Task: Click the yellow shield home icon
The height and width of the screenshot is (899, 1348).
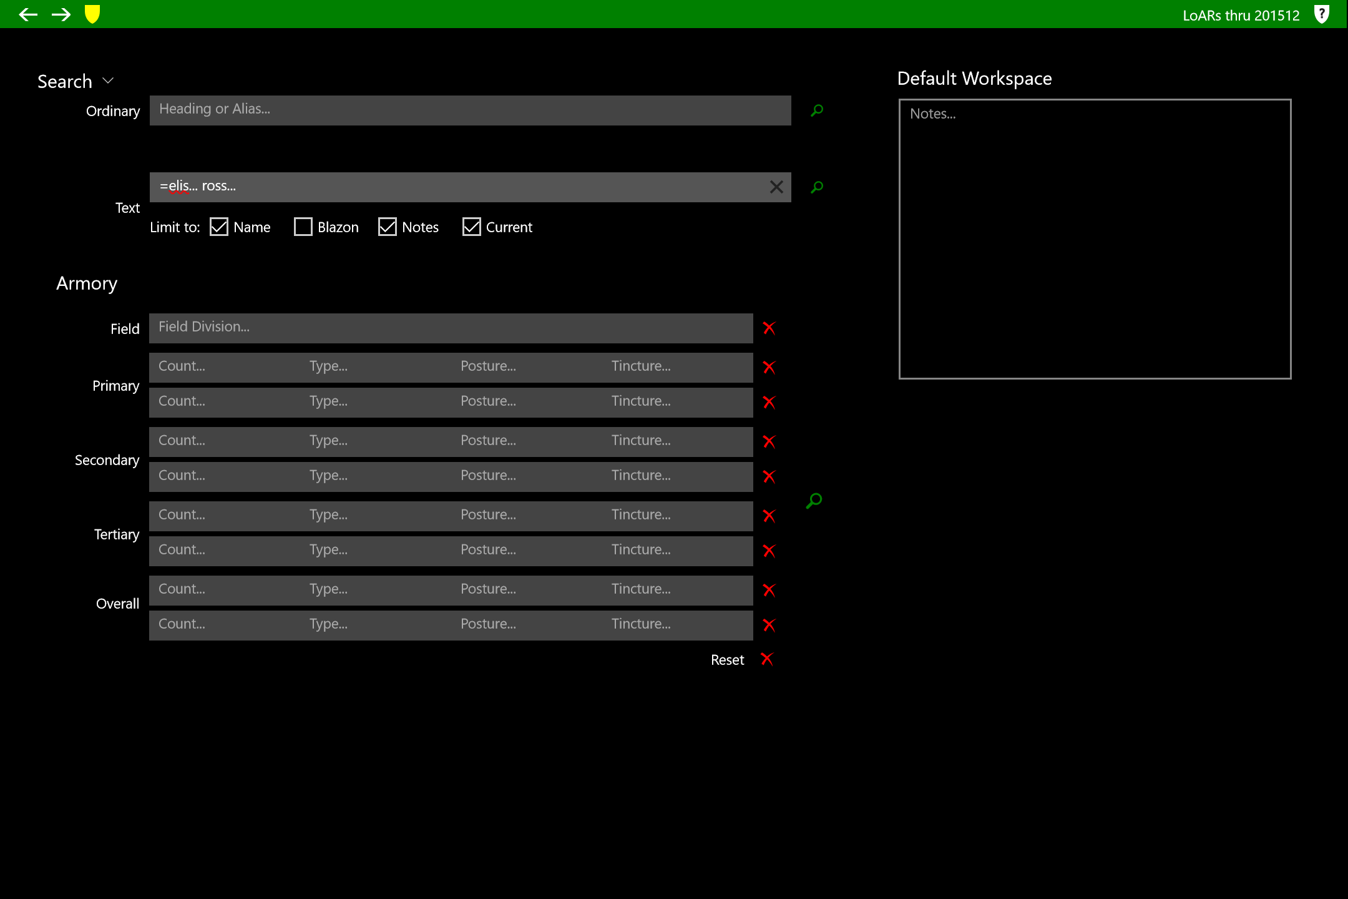Action: point(92,14)
